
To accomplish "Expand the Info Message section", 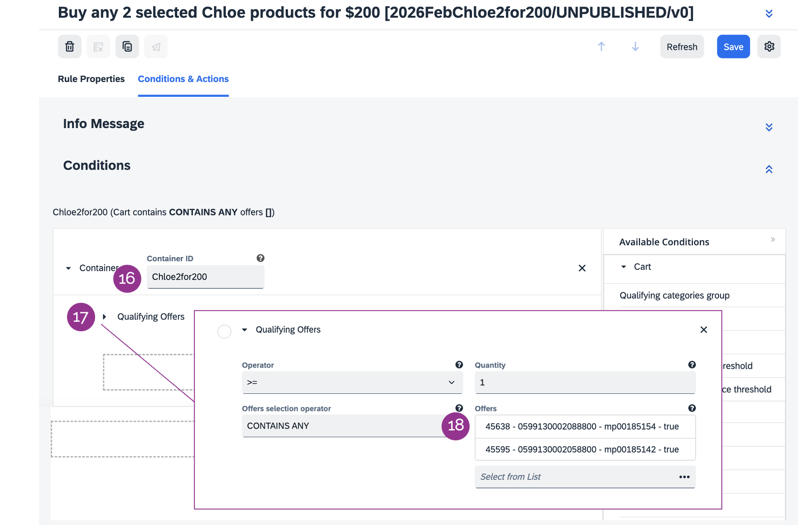I will tap(769, 127).
